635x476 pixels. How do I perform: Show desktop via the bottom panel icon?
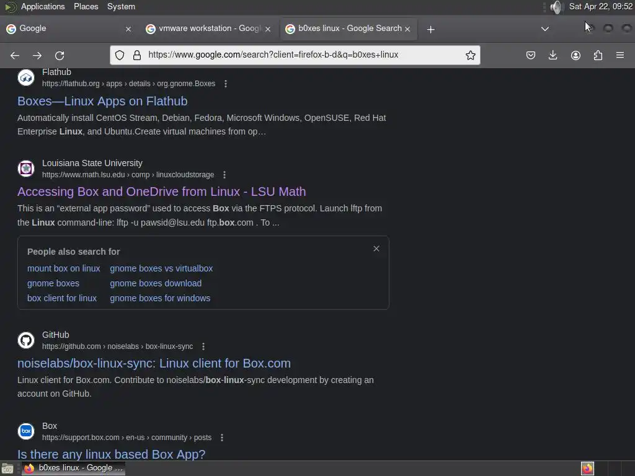[7, 469]
